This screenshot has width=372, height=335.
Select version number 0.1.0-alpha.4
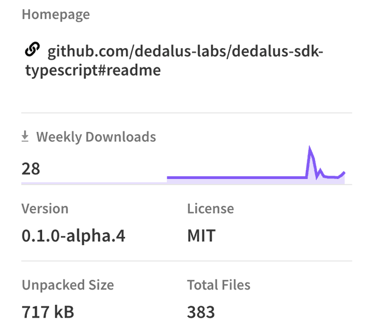[x=74, y=236]
